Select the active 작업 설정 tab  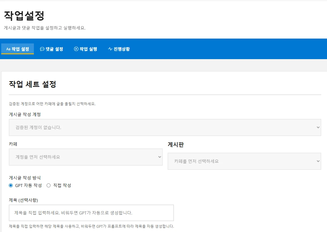tap(17, 49)
